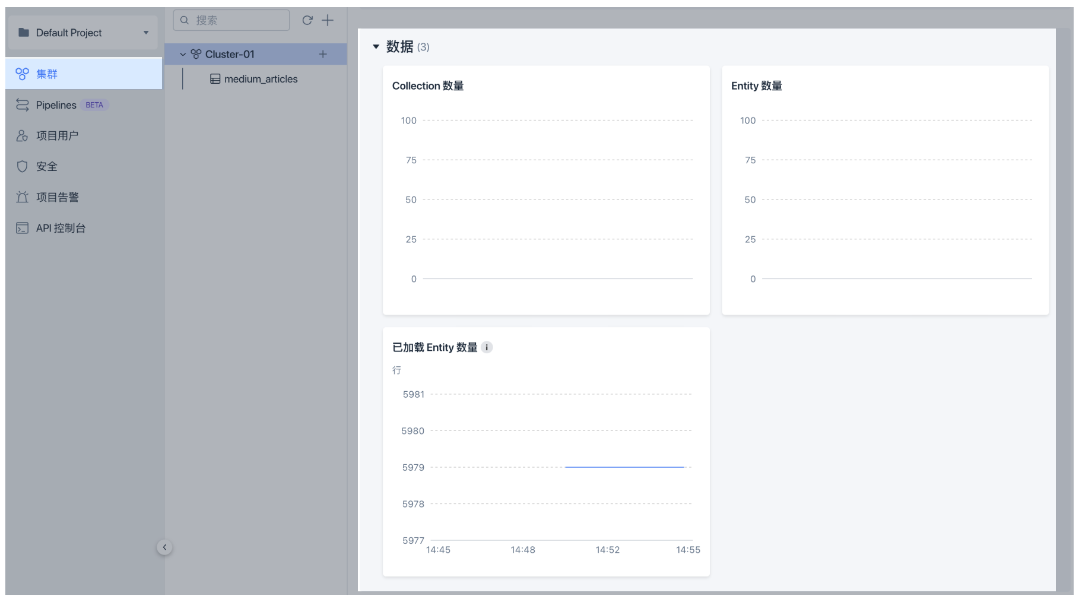Viewport: 1079px width, 602px height.
Task: Click the Entity 数量 chart title
Action: tap(757, 86)
